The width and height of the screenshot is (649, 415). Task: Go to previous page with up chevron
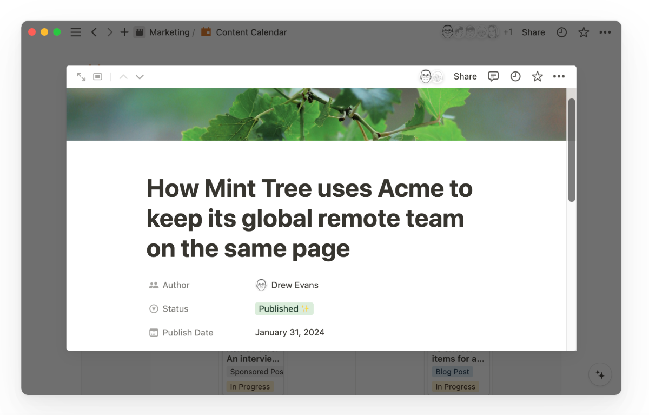click(x=123, y=77)
